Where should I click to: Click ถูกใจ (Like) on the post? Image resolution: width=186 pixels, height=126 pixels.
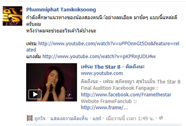(x=40, y=118)
